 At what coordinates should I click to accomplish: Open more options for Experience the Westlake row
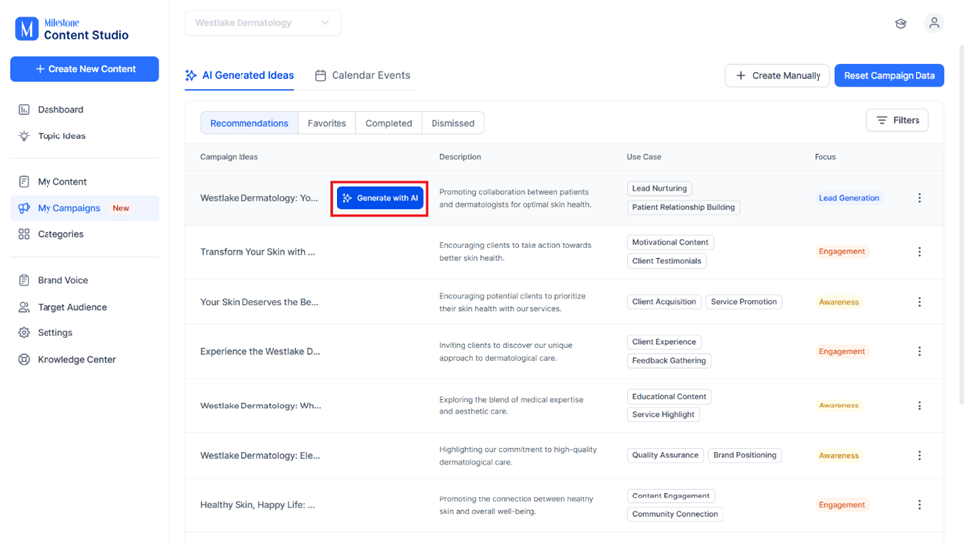pos(919,351)
